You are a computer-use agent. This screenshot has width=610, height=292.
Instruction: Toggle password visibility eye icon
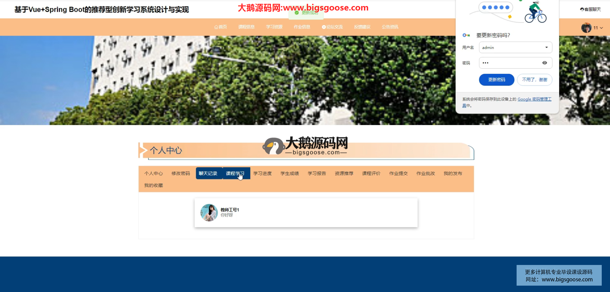[545, 63]
